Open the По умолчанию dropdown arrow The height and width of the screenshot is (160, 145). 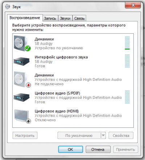pyautogui.click(x=103, y=135)
